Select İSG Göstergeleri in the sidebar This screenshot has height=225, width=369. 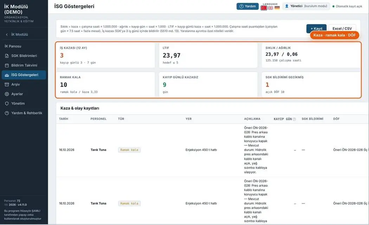24,75
